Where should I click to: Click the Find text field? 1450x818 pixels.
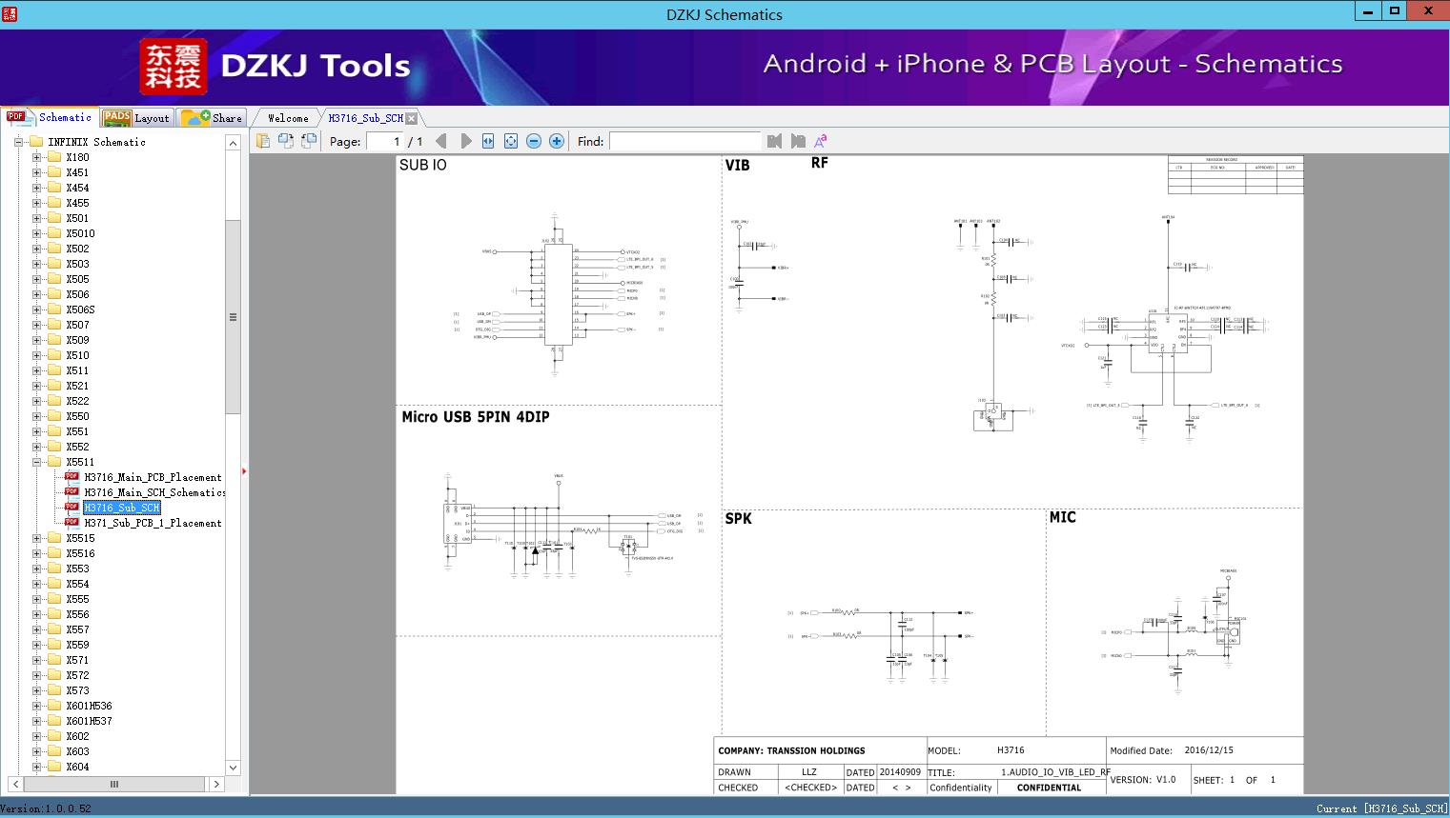tap(684, 141)
